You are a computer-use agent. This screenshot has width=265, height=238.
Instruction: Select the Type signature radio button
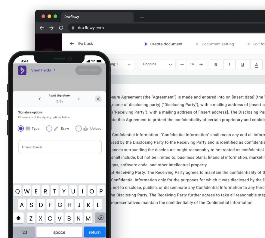tap(21, 128)
